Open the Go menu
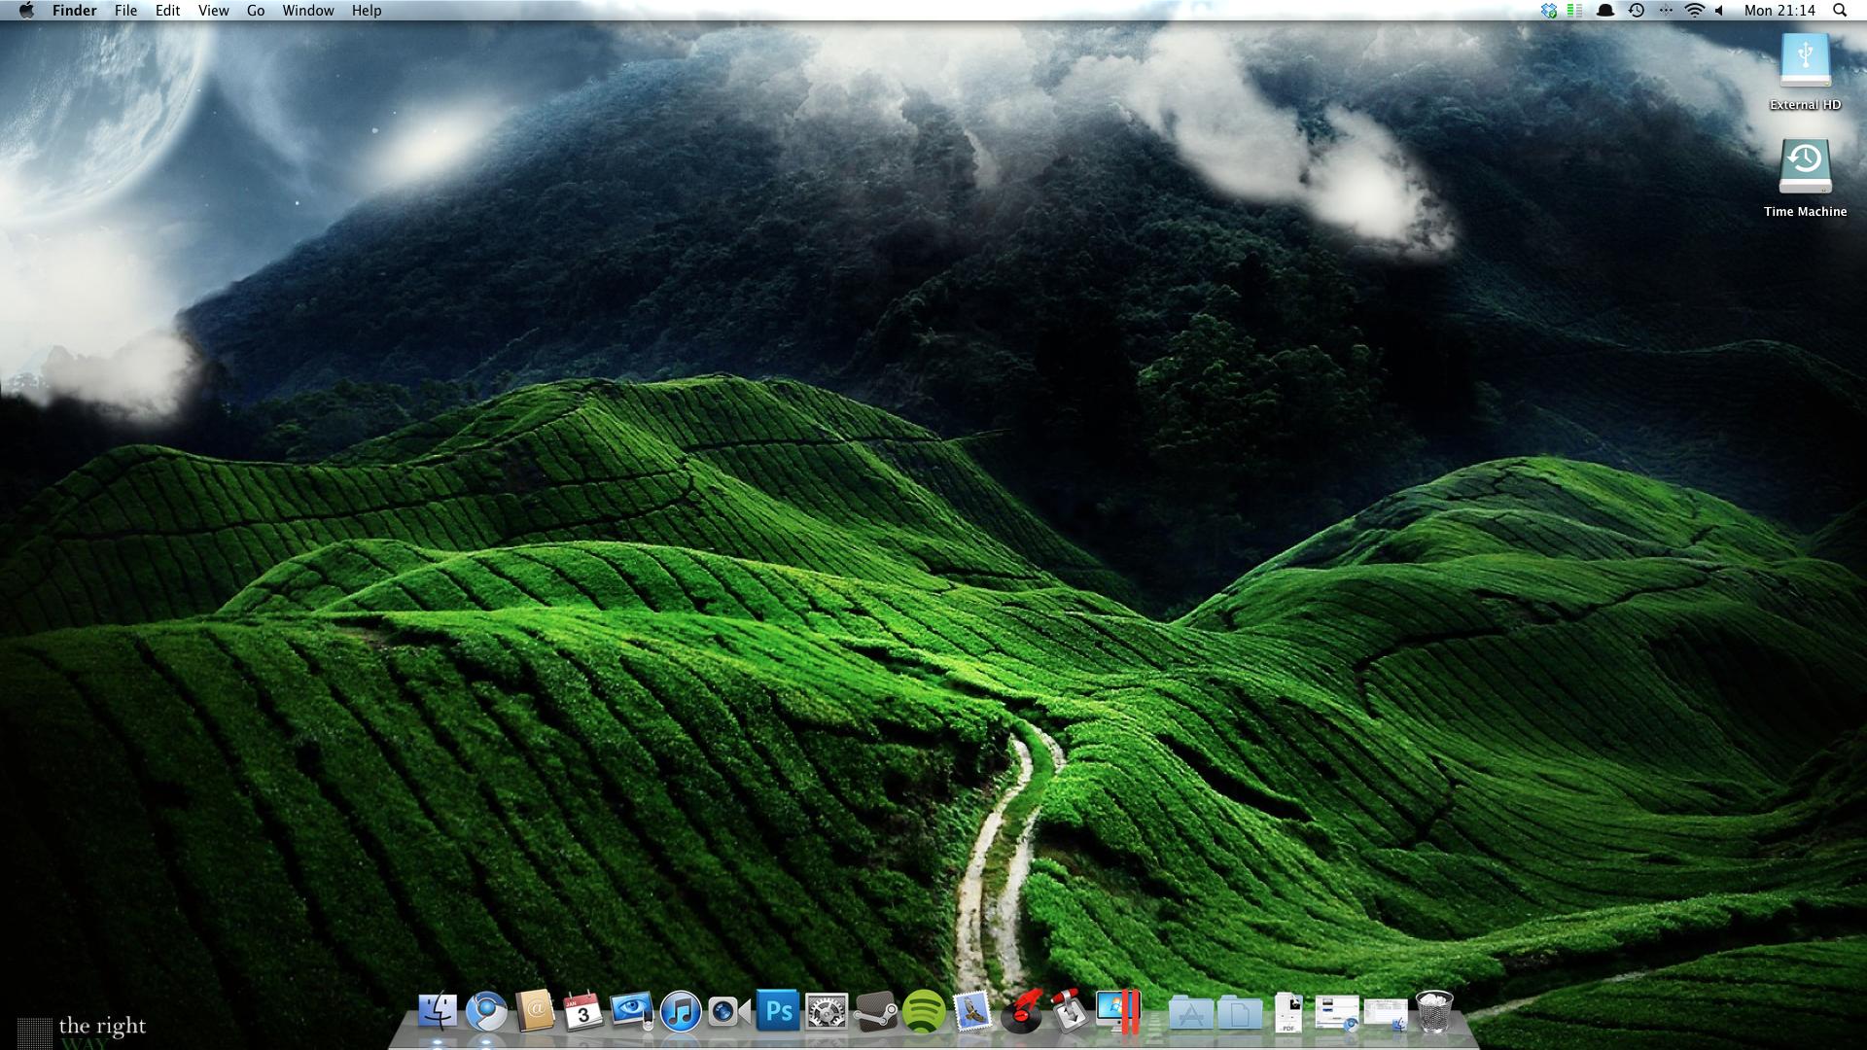 click(x=256, y=11)
